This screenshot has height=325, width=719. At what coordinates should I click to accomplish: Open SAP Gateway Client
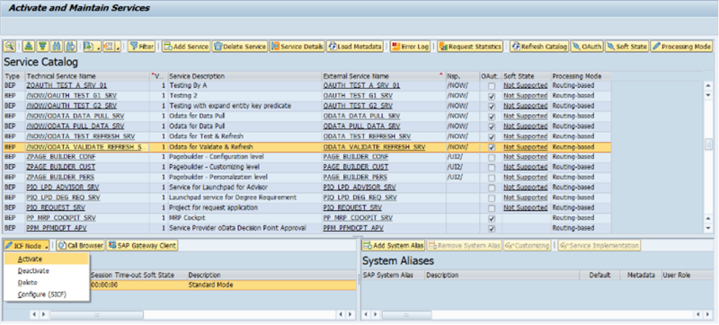(x=142, y=246)
